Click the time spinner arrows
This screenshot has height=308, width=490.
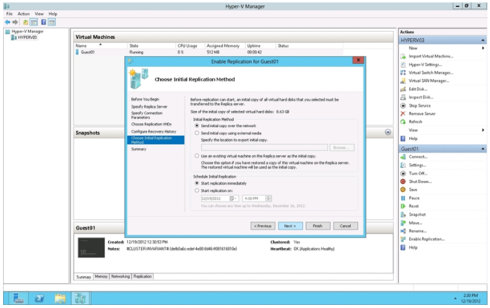click(x=268, y=198)
